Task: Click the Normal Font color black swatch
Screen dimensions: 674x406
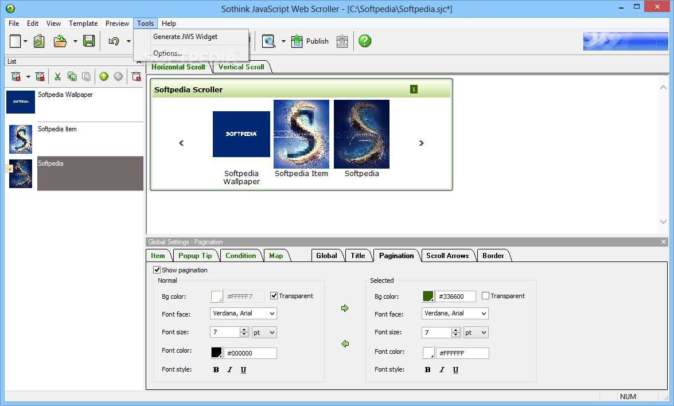Action: (216, 353)
